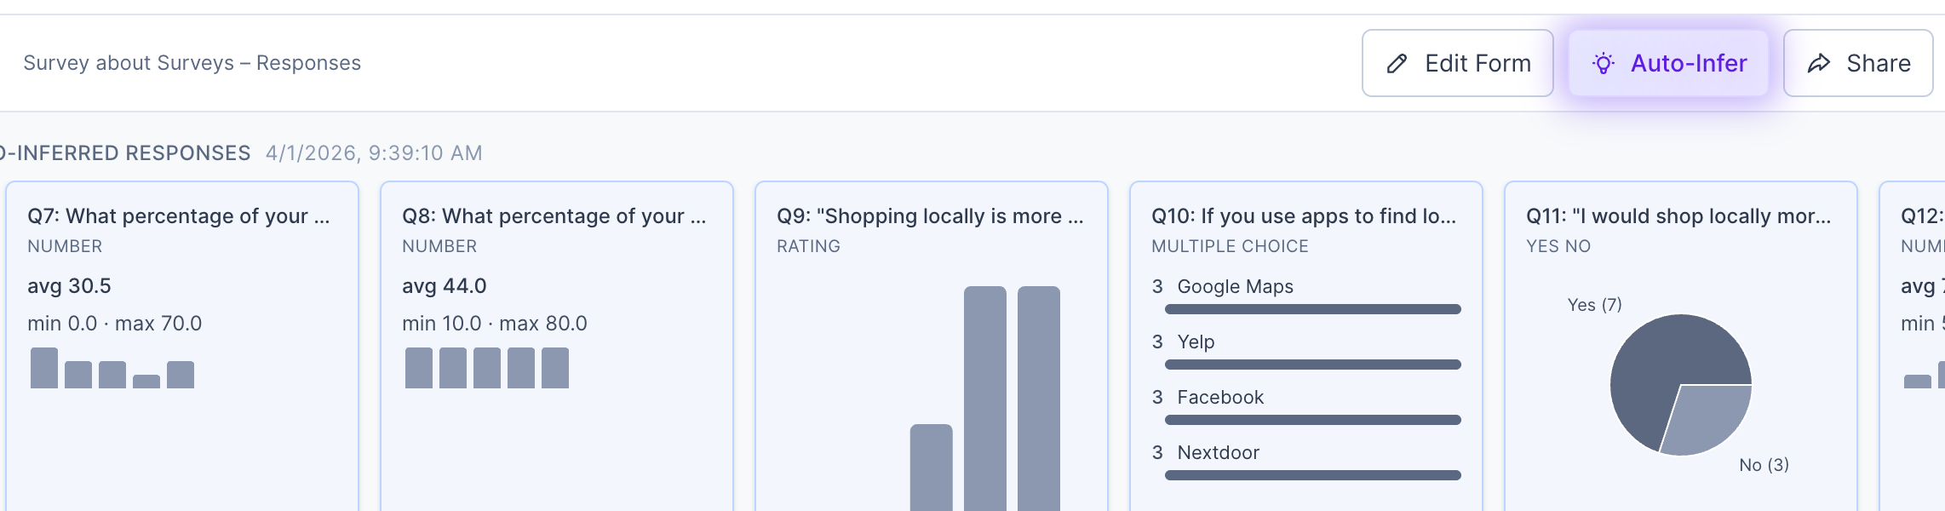
Task: Click the Yelp response bar
Action: click(1312, 365)
